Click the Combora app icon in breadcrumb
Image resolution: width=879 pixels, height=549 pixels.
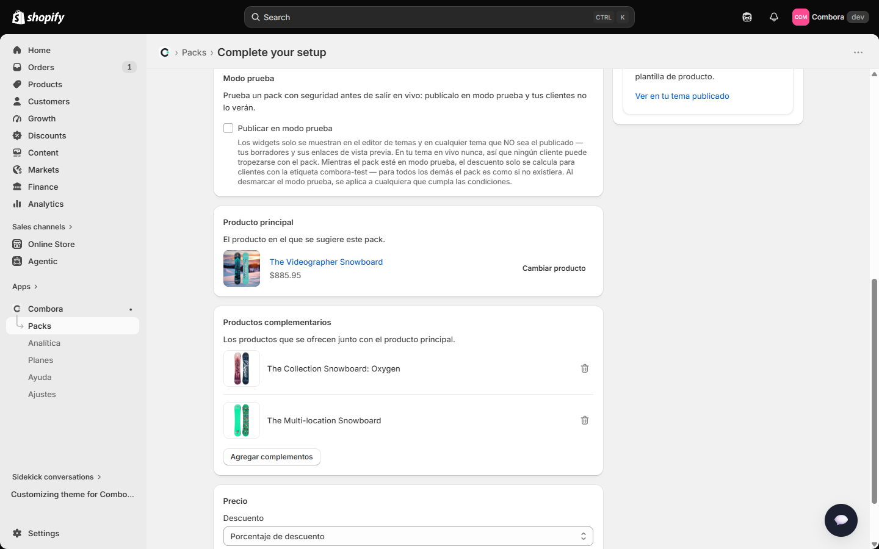pos(165,52)
